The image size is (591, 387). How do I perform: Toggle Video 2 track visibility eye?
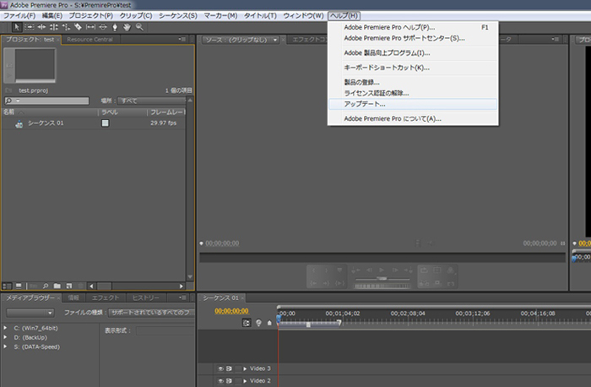[221, 381]
